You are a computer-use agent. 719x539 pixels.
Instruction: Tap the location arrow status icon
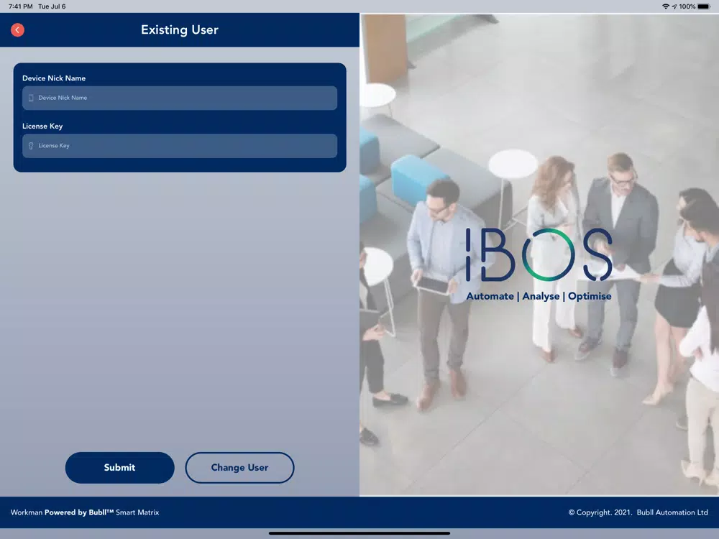(x=674, y=6)
